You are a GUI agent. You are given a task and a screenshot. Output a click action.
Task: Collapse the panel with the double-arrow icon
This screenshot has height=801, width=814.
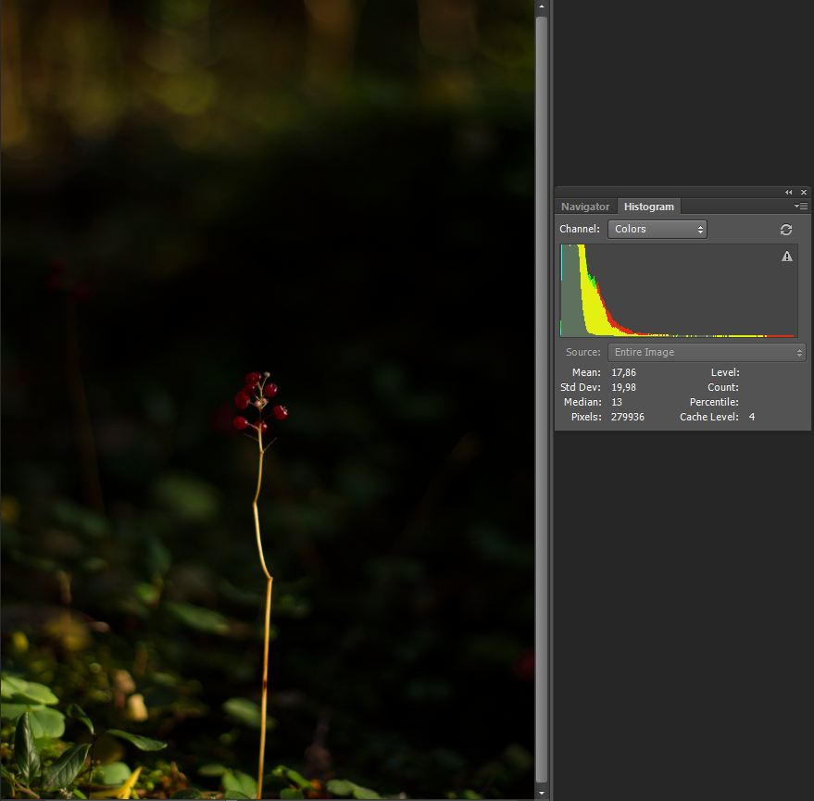(x=789, y=192)
